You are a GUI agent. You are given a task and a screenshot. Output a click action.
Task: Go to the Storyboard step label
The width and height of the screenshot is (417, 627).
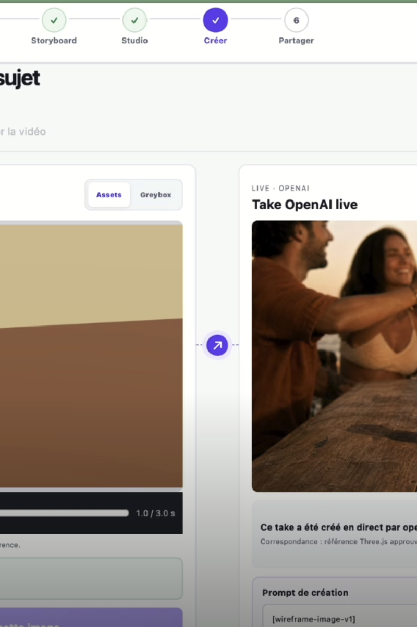click(x=54, y=41)
